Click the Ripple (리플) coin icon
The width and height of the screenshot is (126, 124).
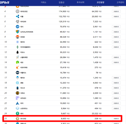click(x=18, y=17)
